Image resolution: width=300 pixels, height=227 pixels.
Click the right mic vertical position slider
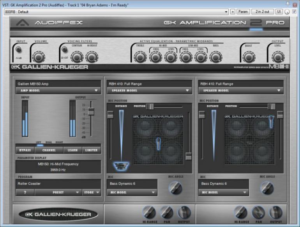coord(280,115)
